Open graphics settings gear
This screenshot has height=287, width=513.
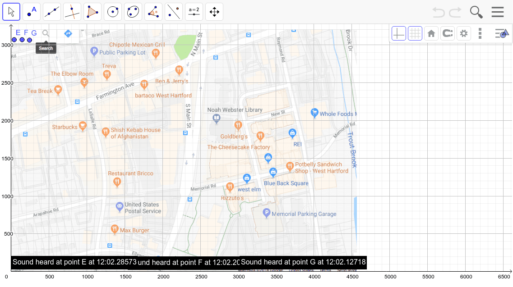coord(464,33)
